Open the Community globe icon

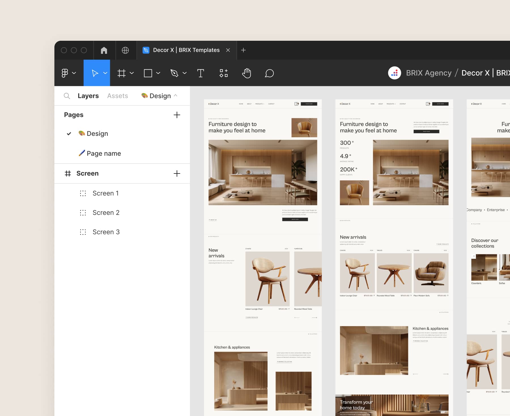[125, 50]
